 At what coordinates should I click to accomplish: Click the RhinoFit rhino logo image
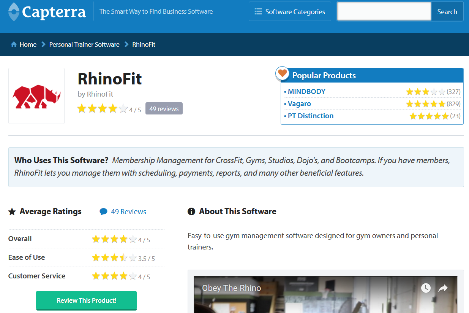[36, 95]
